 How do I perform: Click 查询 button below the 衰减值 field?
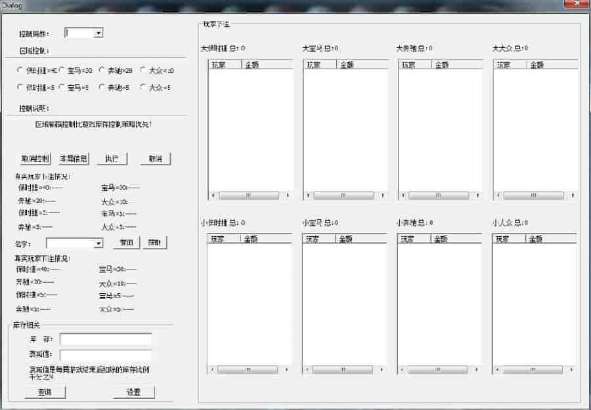coord(45,392)
